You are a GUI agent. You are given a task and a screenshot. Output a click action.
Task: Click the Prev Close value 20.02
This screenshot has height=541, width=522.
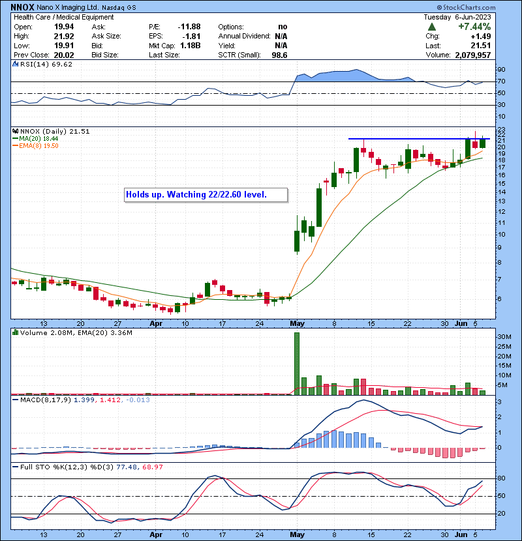64,55
